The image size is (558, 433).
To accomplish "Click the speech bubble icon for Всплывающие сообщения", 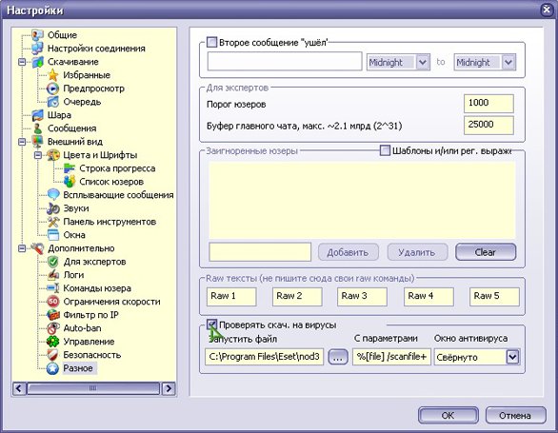I will [x=53, y=195].
